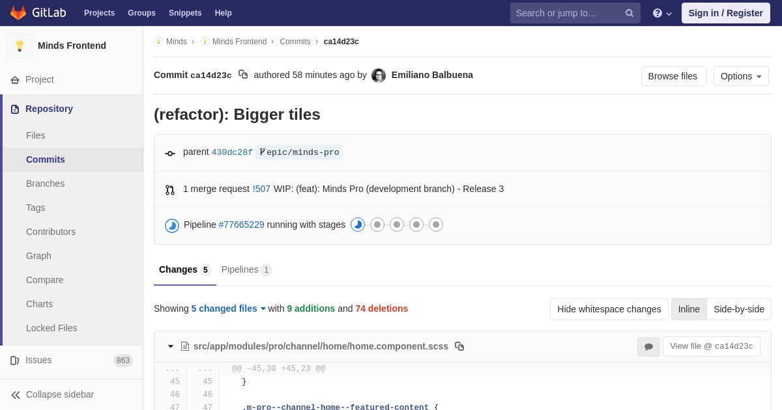
Task: Click the Minds Frontend lightbulb avatar in sidebar
Action: [x=20, y=46]
